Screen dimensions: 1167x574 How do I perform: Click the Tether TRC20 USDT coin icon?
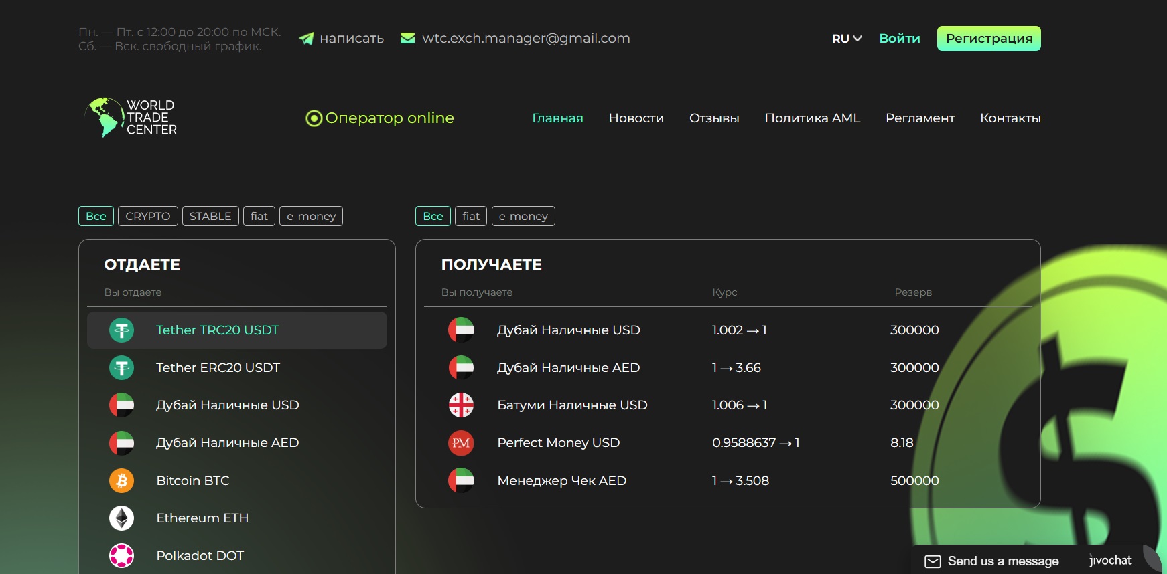[122, 330]
